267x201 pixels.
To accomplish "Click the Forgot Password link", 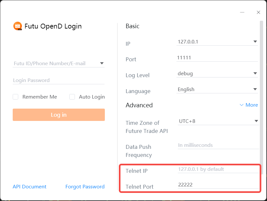I will (85, 187).
